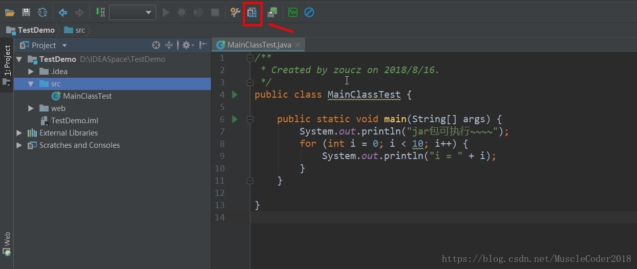
Task: Click class name MainClassTest in code
Action: (x=364, y=95)
